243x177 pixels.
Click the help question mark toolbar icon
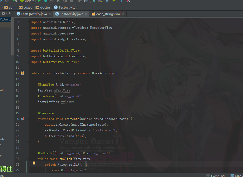pyautogui.click(x=122, y=1)
